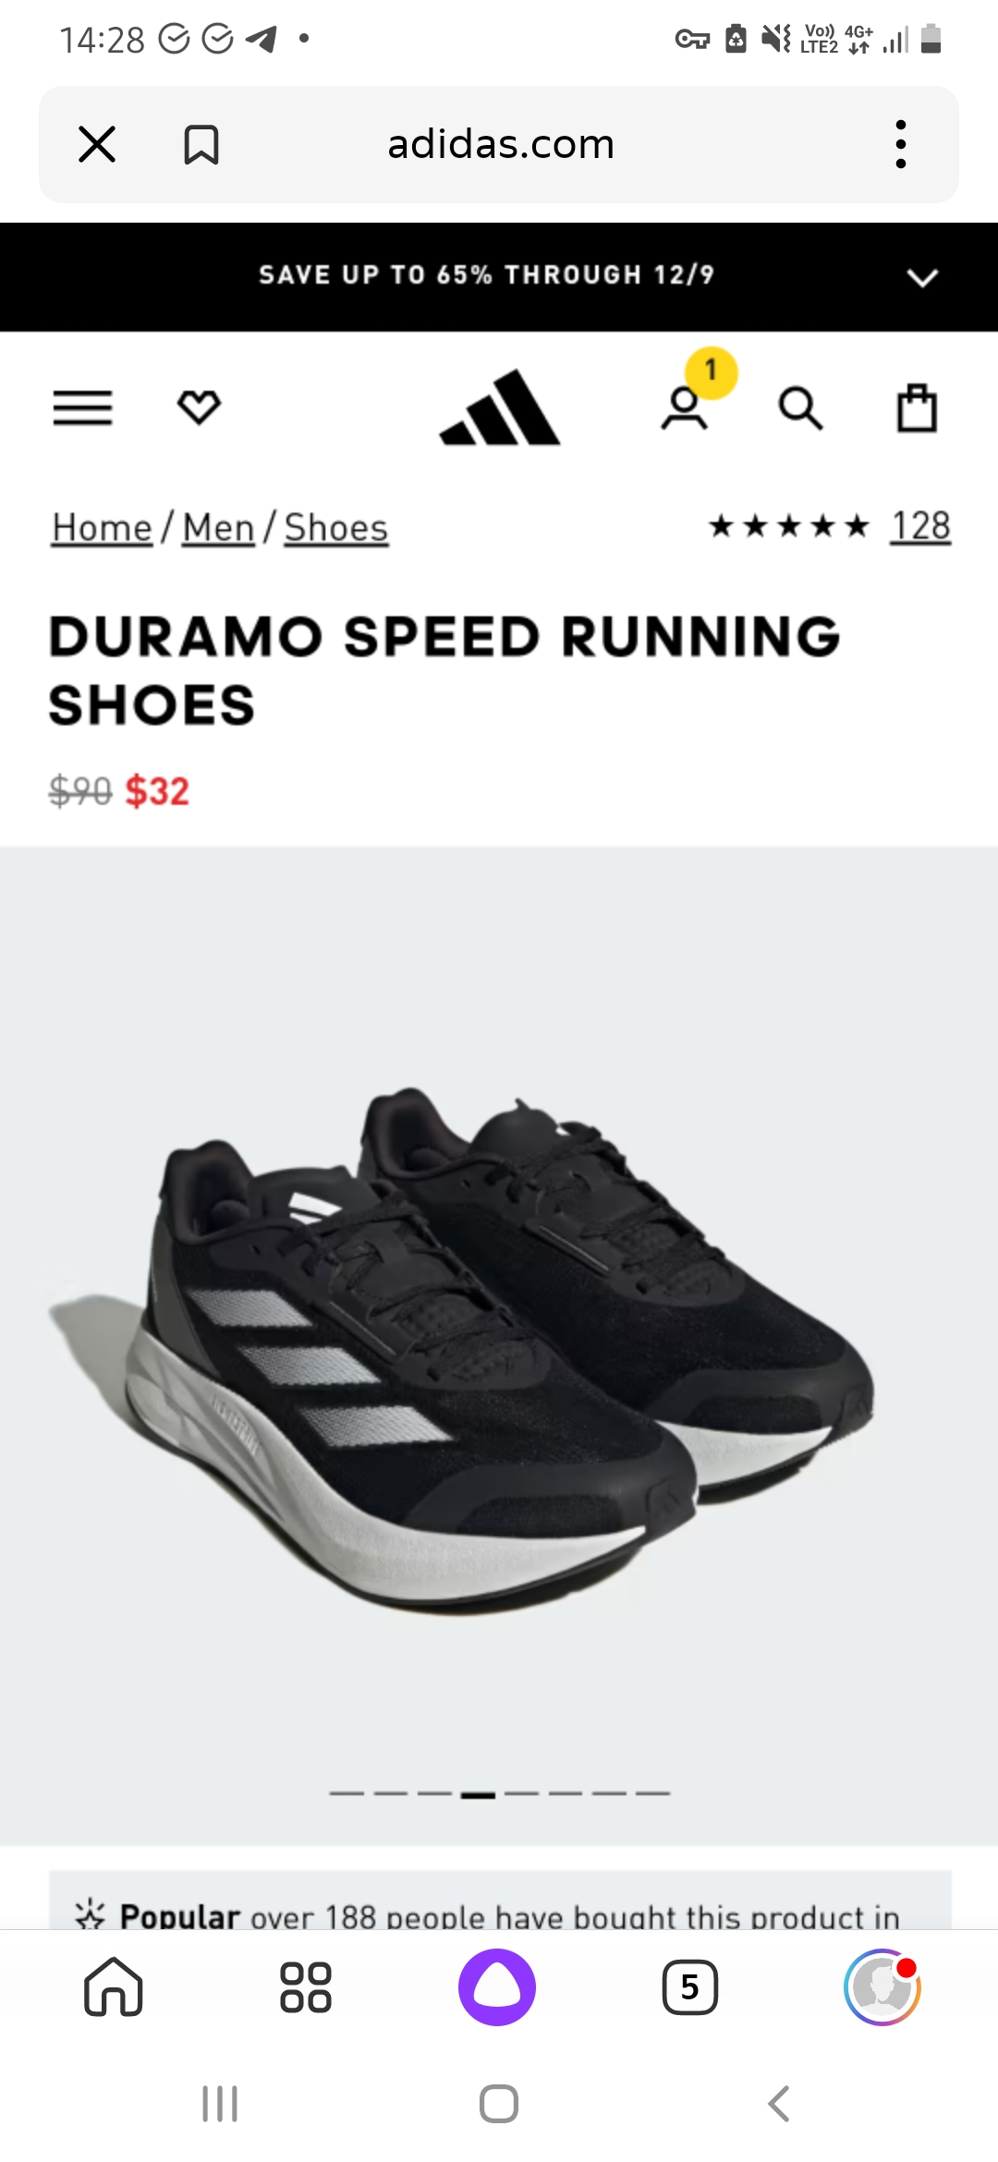Expand the sale promo banner chevron
The image size is (998, 2162).
point(922,277)
